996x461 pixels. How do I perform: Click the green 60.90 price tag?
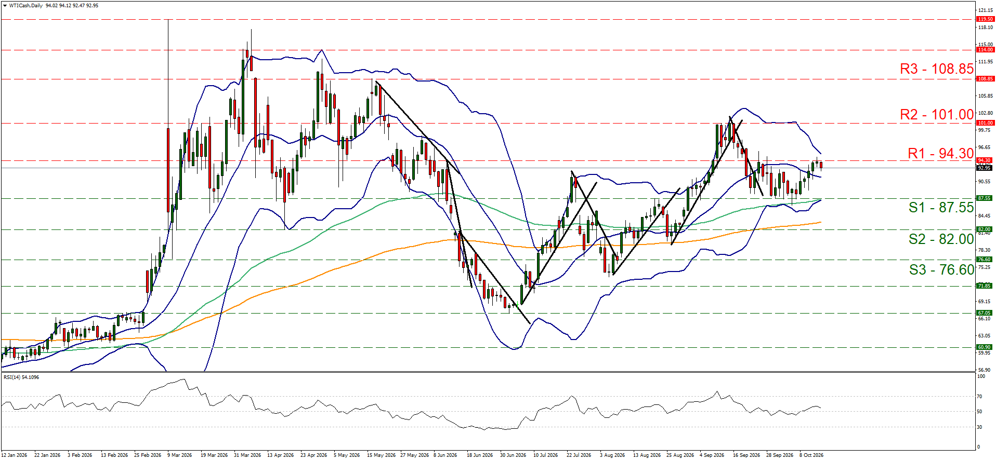pyautogui.click(x=985, y=347)
